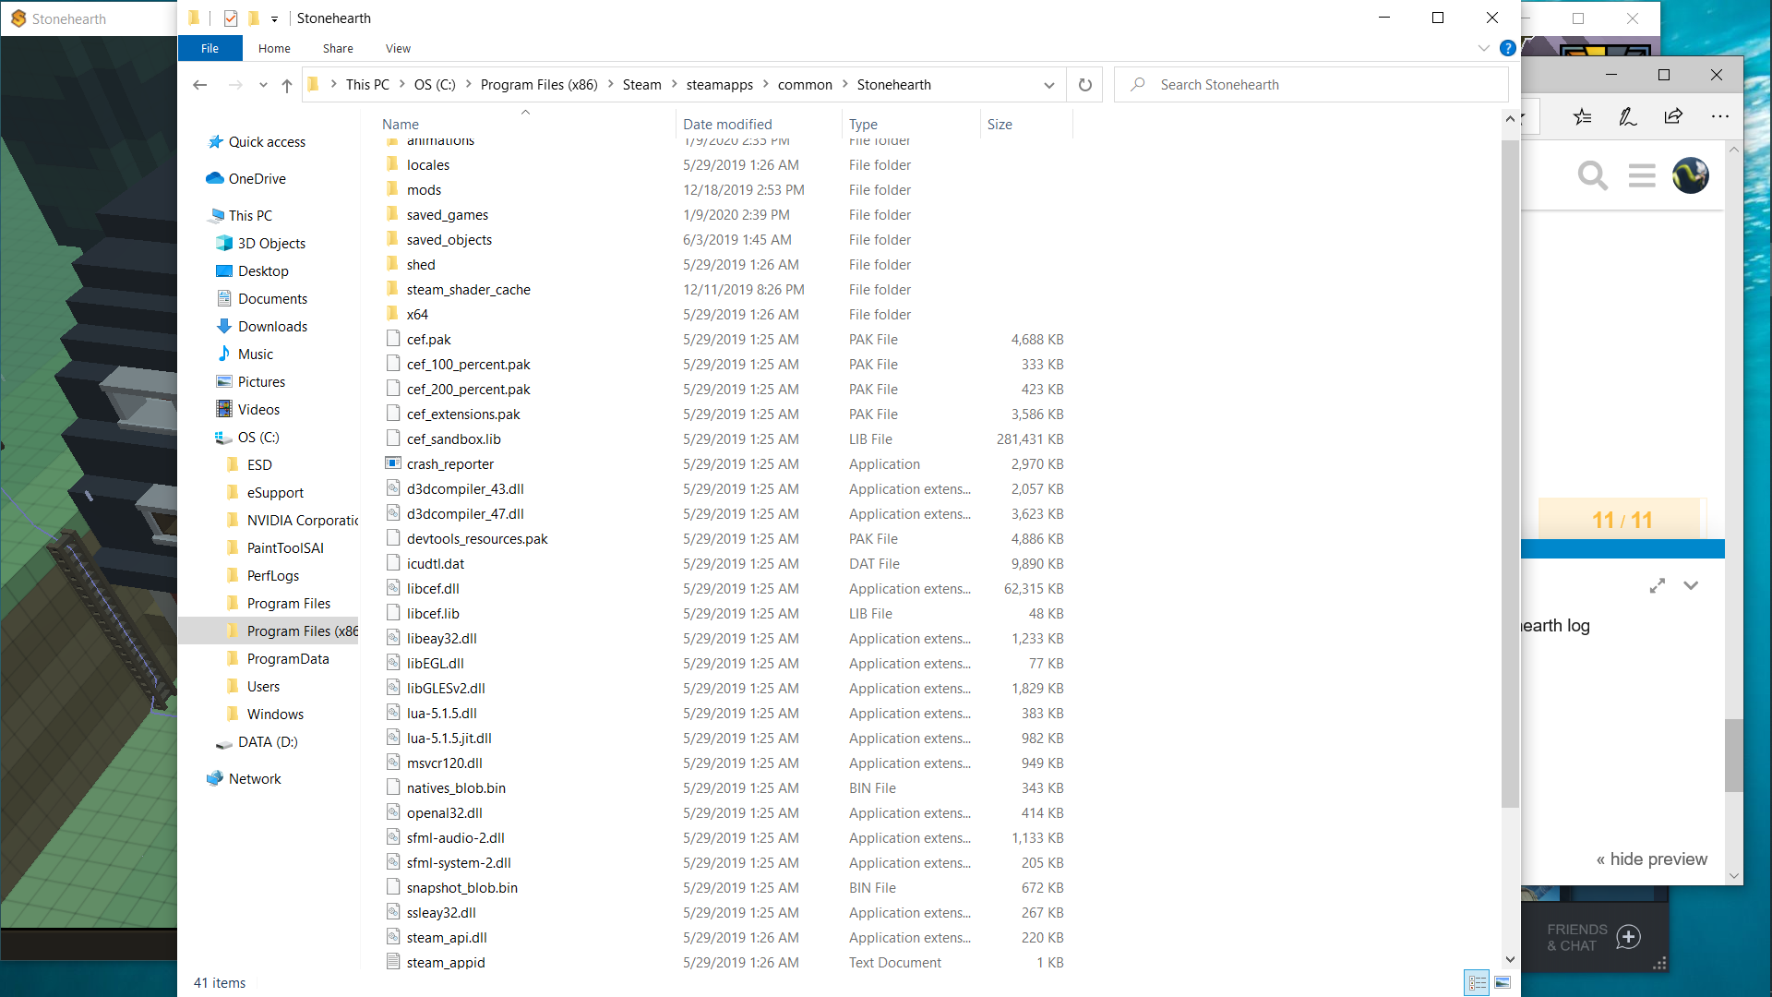Open the Explorer help icon
Screen dimensions: 1772x997
1508,48
